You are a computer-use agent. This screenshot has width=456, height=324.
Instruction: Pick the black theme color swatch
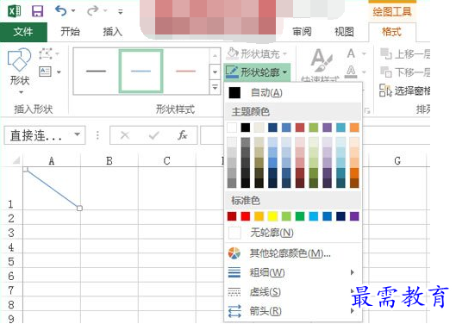[246, 128]
